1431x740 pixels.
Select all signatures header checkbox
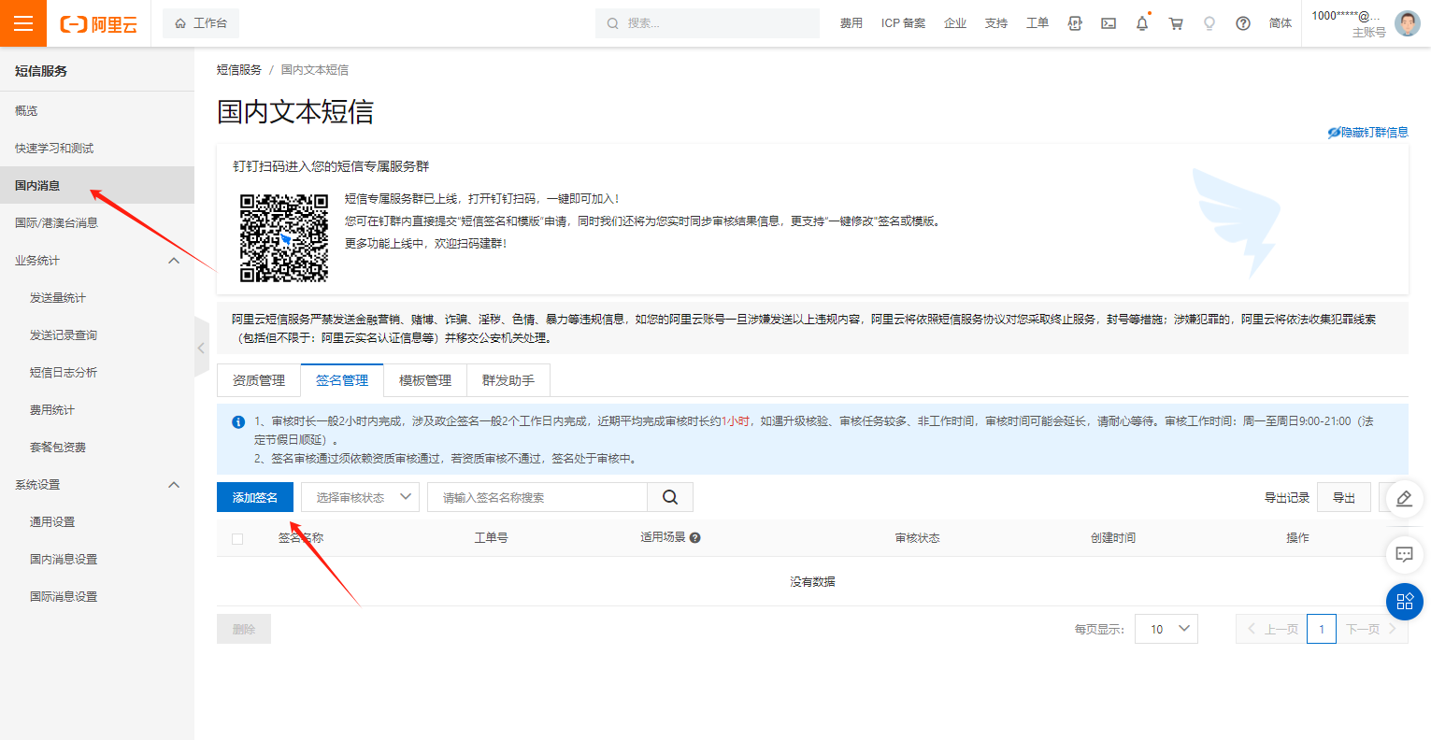tap(237, 539)
